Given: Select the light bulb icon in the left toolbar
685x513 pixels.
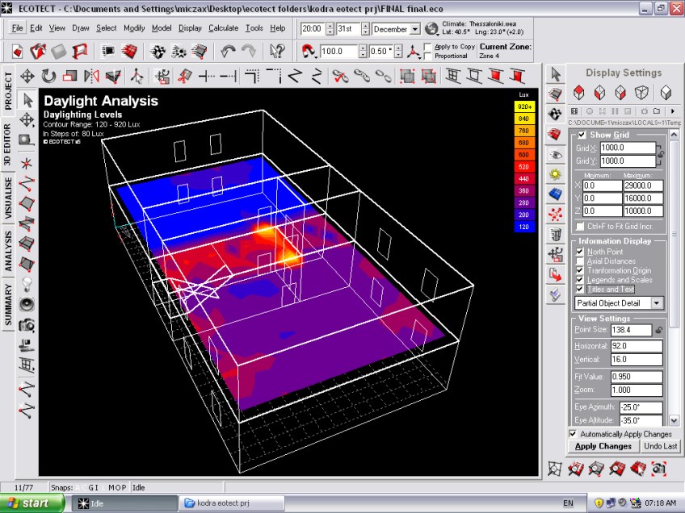Looking at the screenshot, I should click(x=27, y=283).
